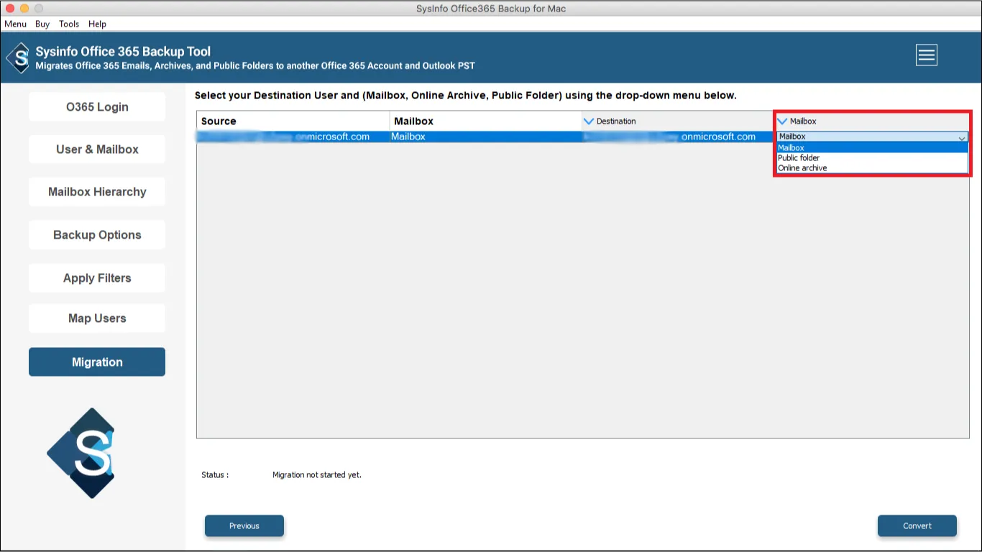Go to the User & Mailbox step
This screenshot has height=552, width=982.
tap(97, 149)
